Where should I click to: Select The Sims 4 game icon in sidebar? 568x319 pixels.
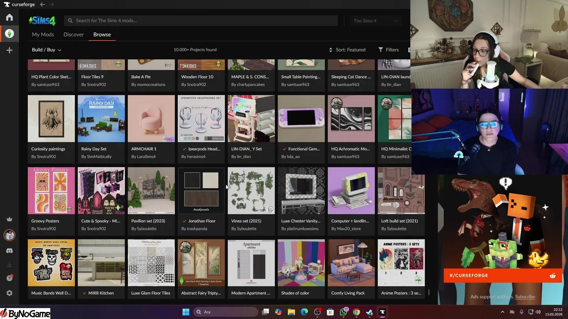click(x=9, y=34)
